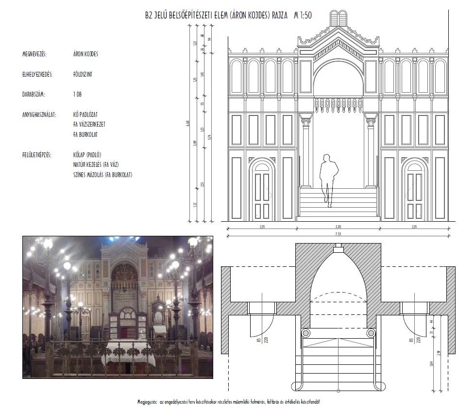This screenshot has height=409, width=458.
Task: Click the floor plan dimension '1,84'
Action: [x=432, y=363]
